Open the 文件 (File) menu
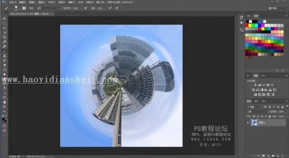 point(13,2)
